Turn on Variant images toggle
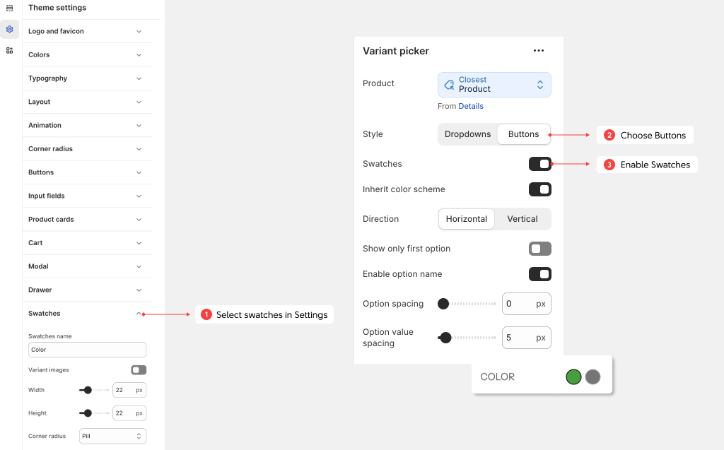This screenshot has height=450, width=724. 139,369
